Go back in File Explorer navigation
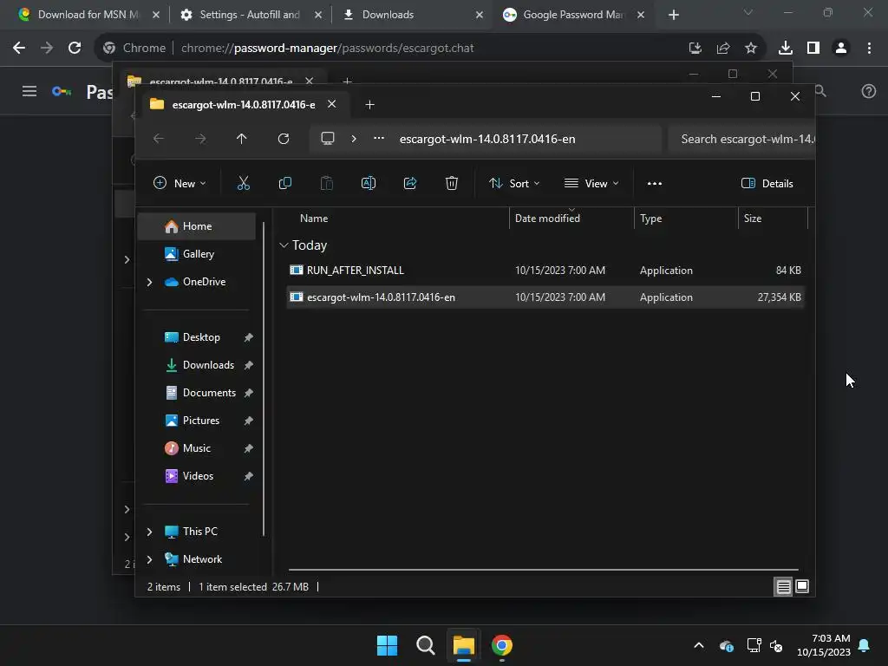Viewport: 888px width, 666px height. (159, 139)
